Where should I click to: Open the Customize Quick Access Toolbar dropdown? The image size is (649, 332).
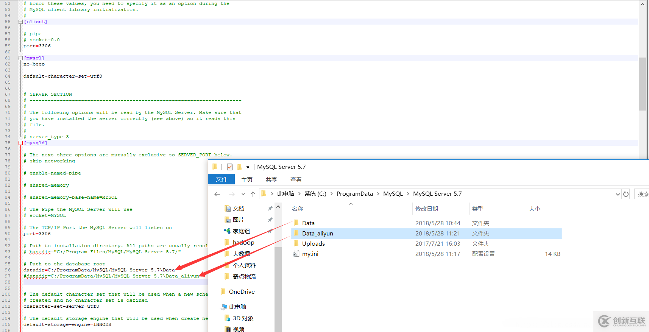coord(248,167)
